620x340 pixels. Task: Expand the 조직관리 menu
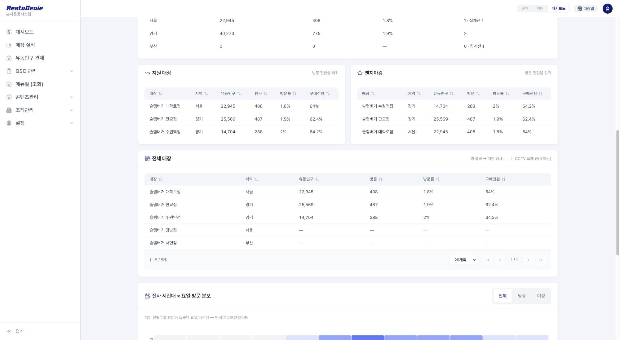40,110
